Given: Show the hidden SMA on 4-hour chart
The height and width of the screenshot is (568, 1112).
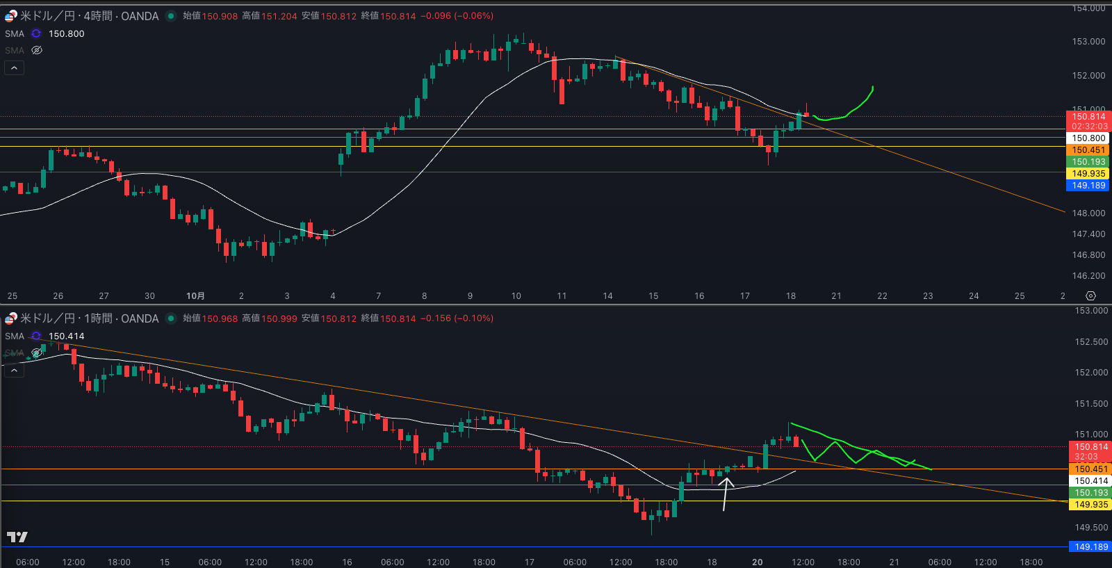Looking at the screenshot, I should 37,50.
